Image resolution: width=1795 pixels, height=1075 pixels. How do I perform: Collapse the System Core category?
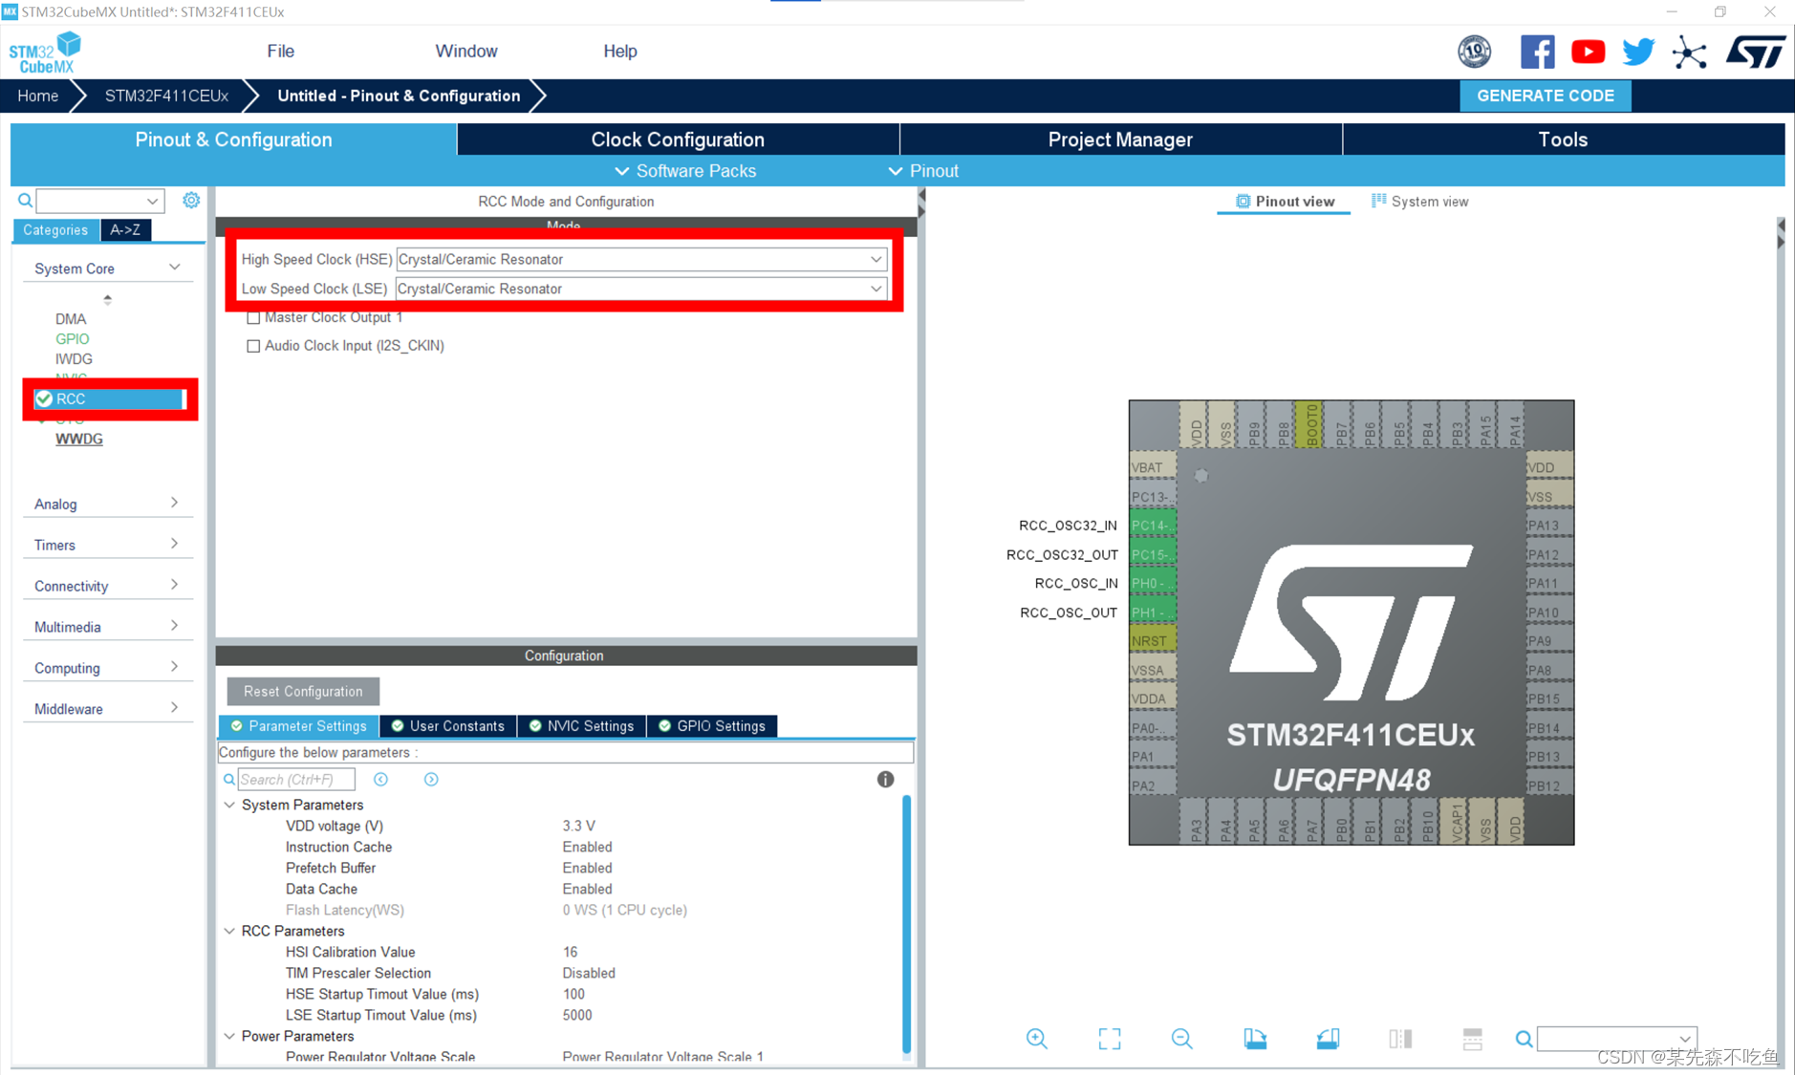(175, 267)
